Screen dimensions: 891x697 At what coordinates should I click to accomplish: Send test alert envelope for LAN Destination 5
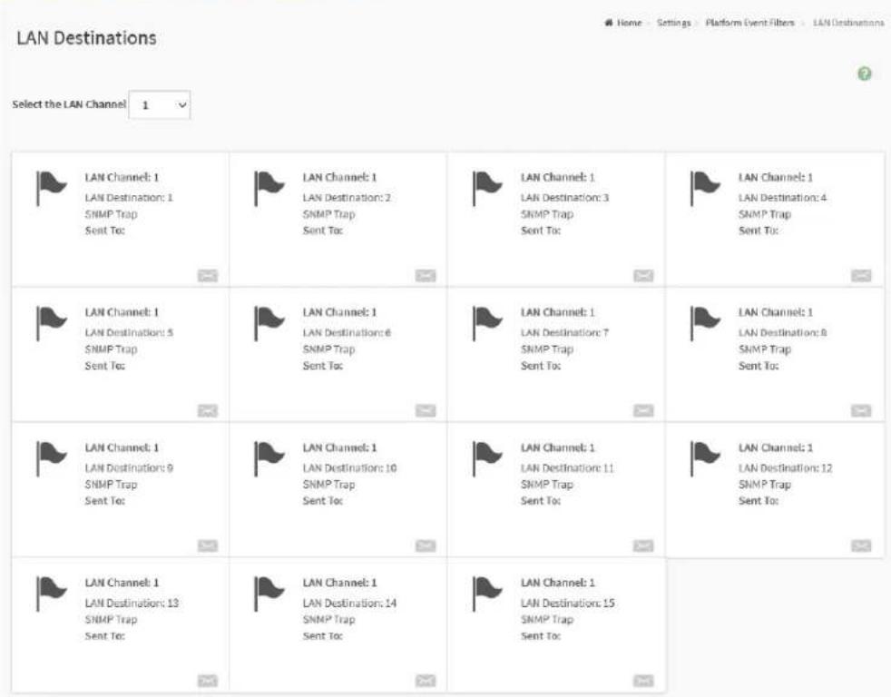[208, 410]
